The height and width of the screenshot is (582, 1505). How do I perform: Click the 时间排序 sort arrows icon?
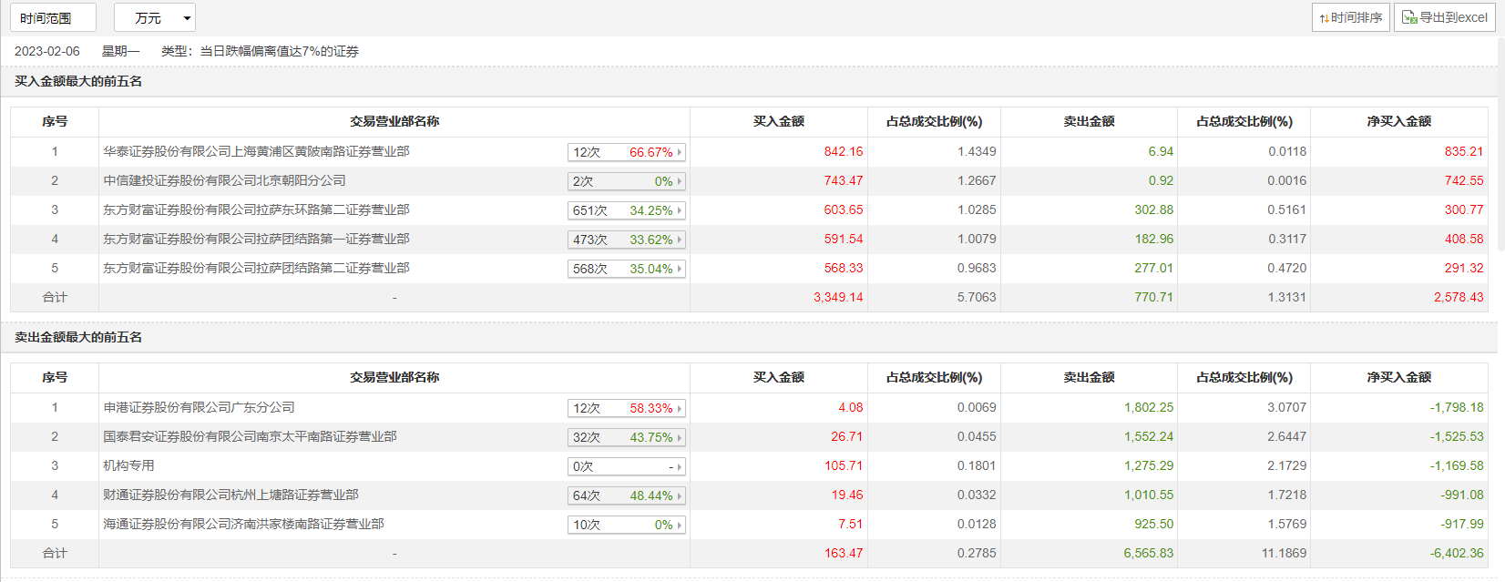coord(1324,18)
